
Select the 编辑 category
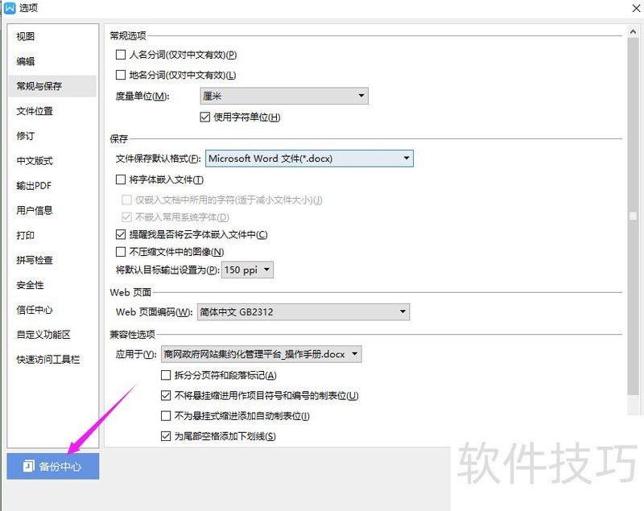click(52, 62)
